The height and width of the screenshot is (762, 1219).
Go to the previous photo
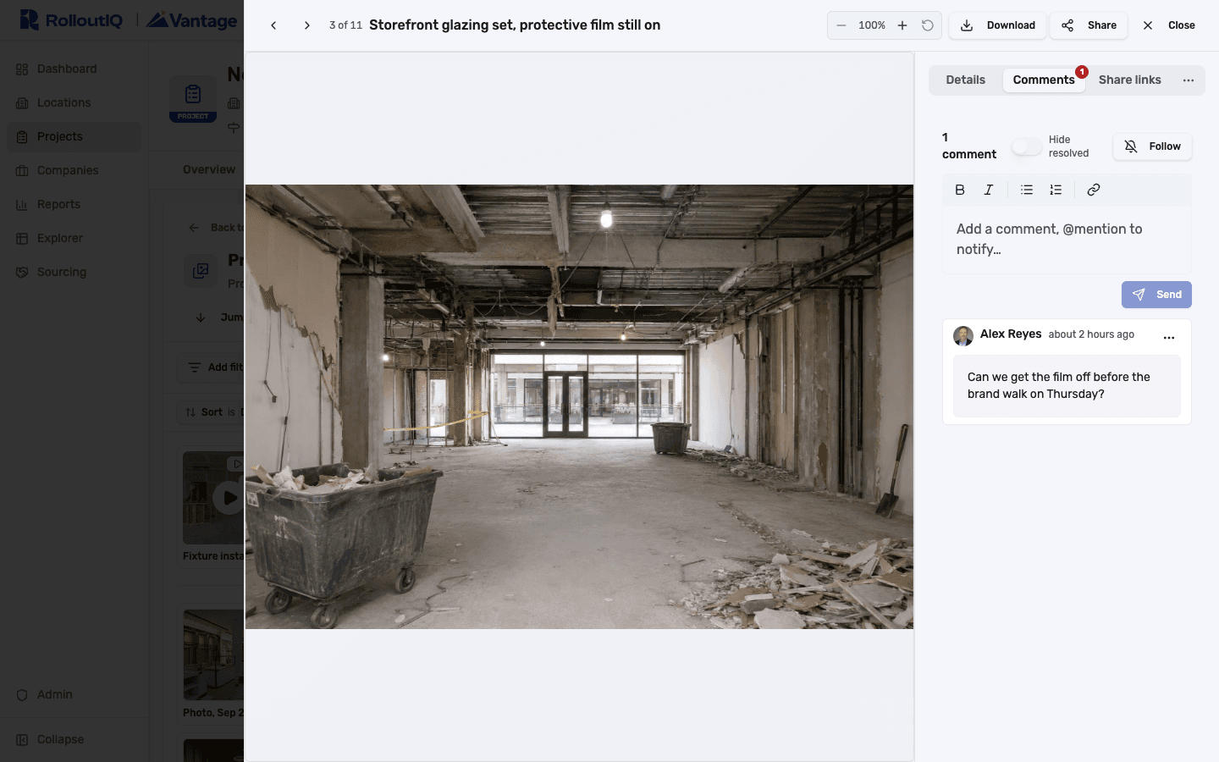(273, 25)
